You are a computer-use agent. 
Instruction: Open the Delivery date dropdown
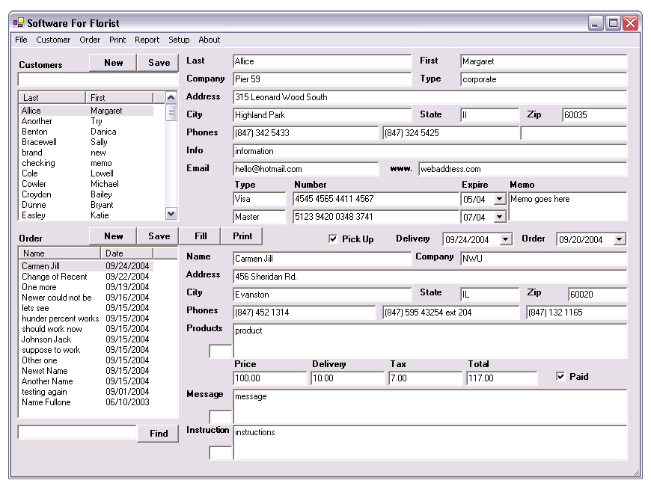[506, 240]
